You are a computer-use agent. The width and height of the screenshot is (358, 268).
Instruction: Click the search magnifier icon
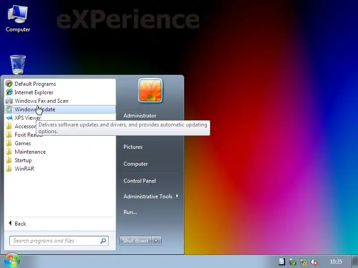[x=103, y=241]
